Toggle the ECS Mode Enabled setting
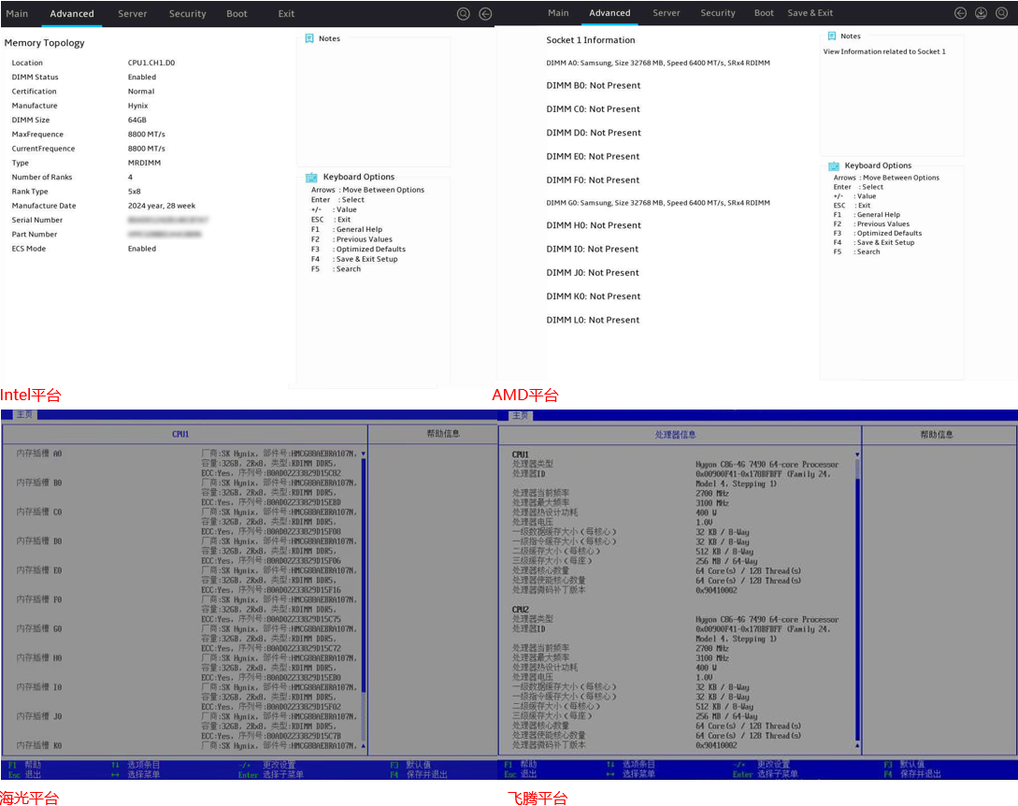Viewport: 1018px width, 806px height. coord(142,249)
